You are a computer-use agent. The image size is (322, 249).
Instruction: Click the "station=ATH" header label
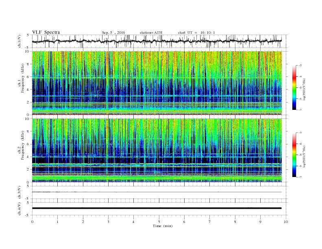151,33
